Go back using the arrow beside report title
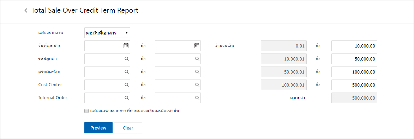 (x=26, y=11)
